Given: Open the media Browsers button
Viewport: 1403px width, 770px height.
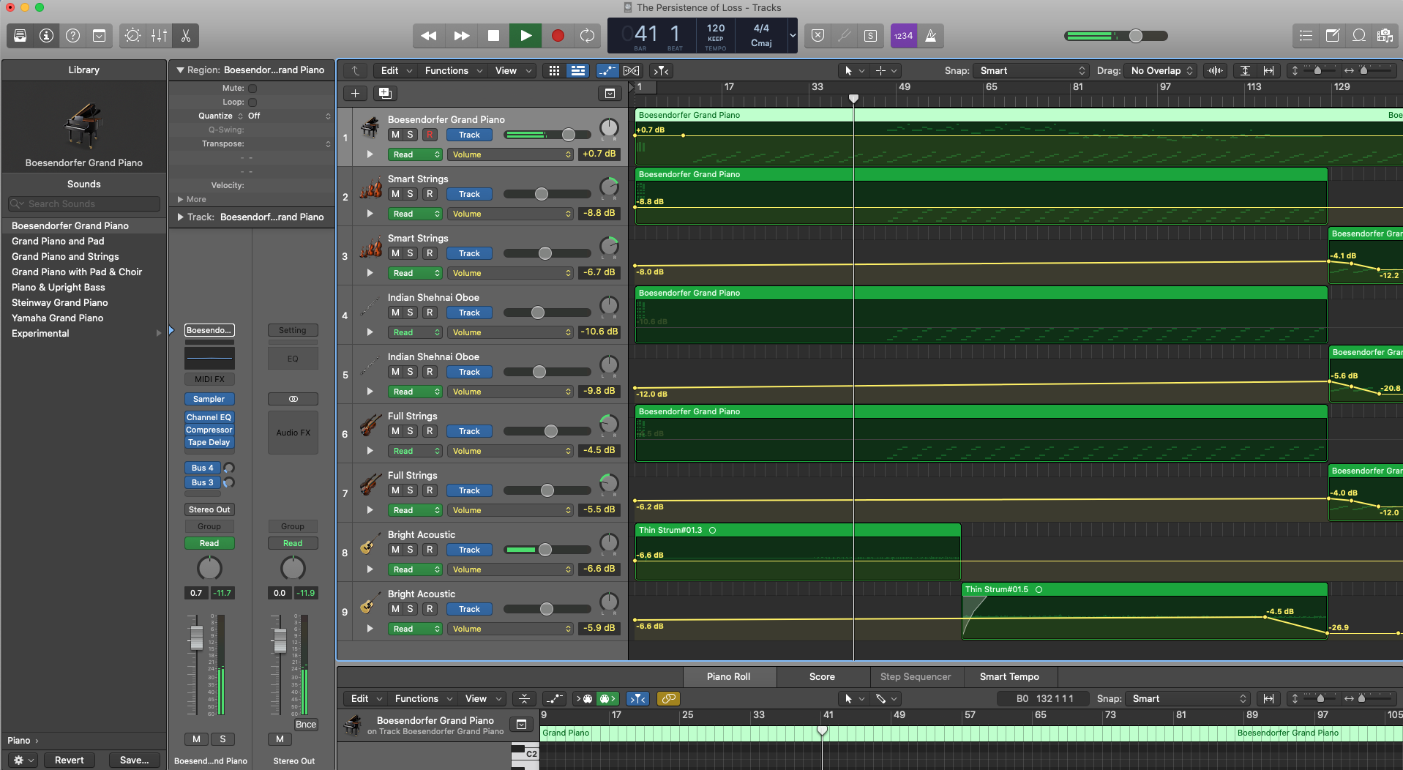Looking at the screenshot, I should click(x=1385, y=35).
